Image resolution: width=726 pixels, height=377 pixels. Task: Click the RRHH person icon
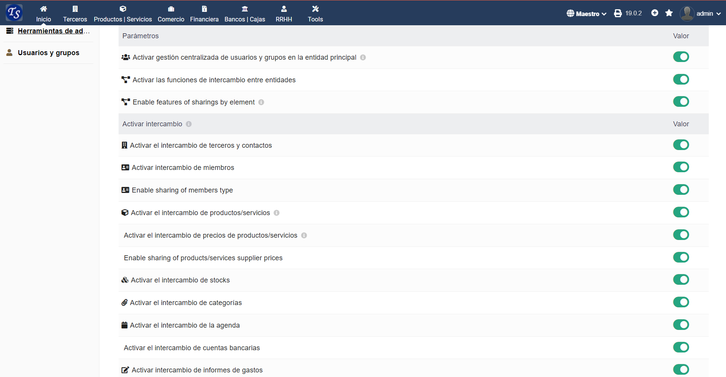284,9
